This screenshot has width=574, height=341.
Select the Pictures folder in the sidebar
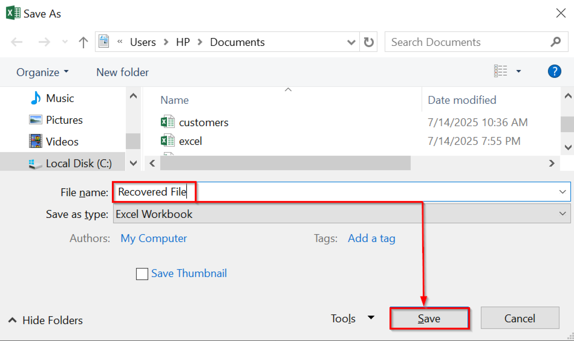(64, 120)
